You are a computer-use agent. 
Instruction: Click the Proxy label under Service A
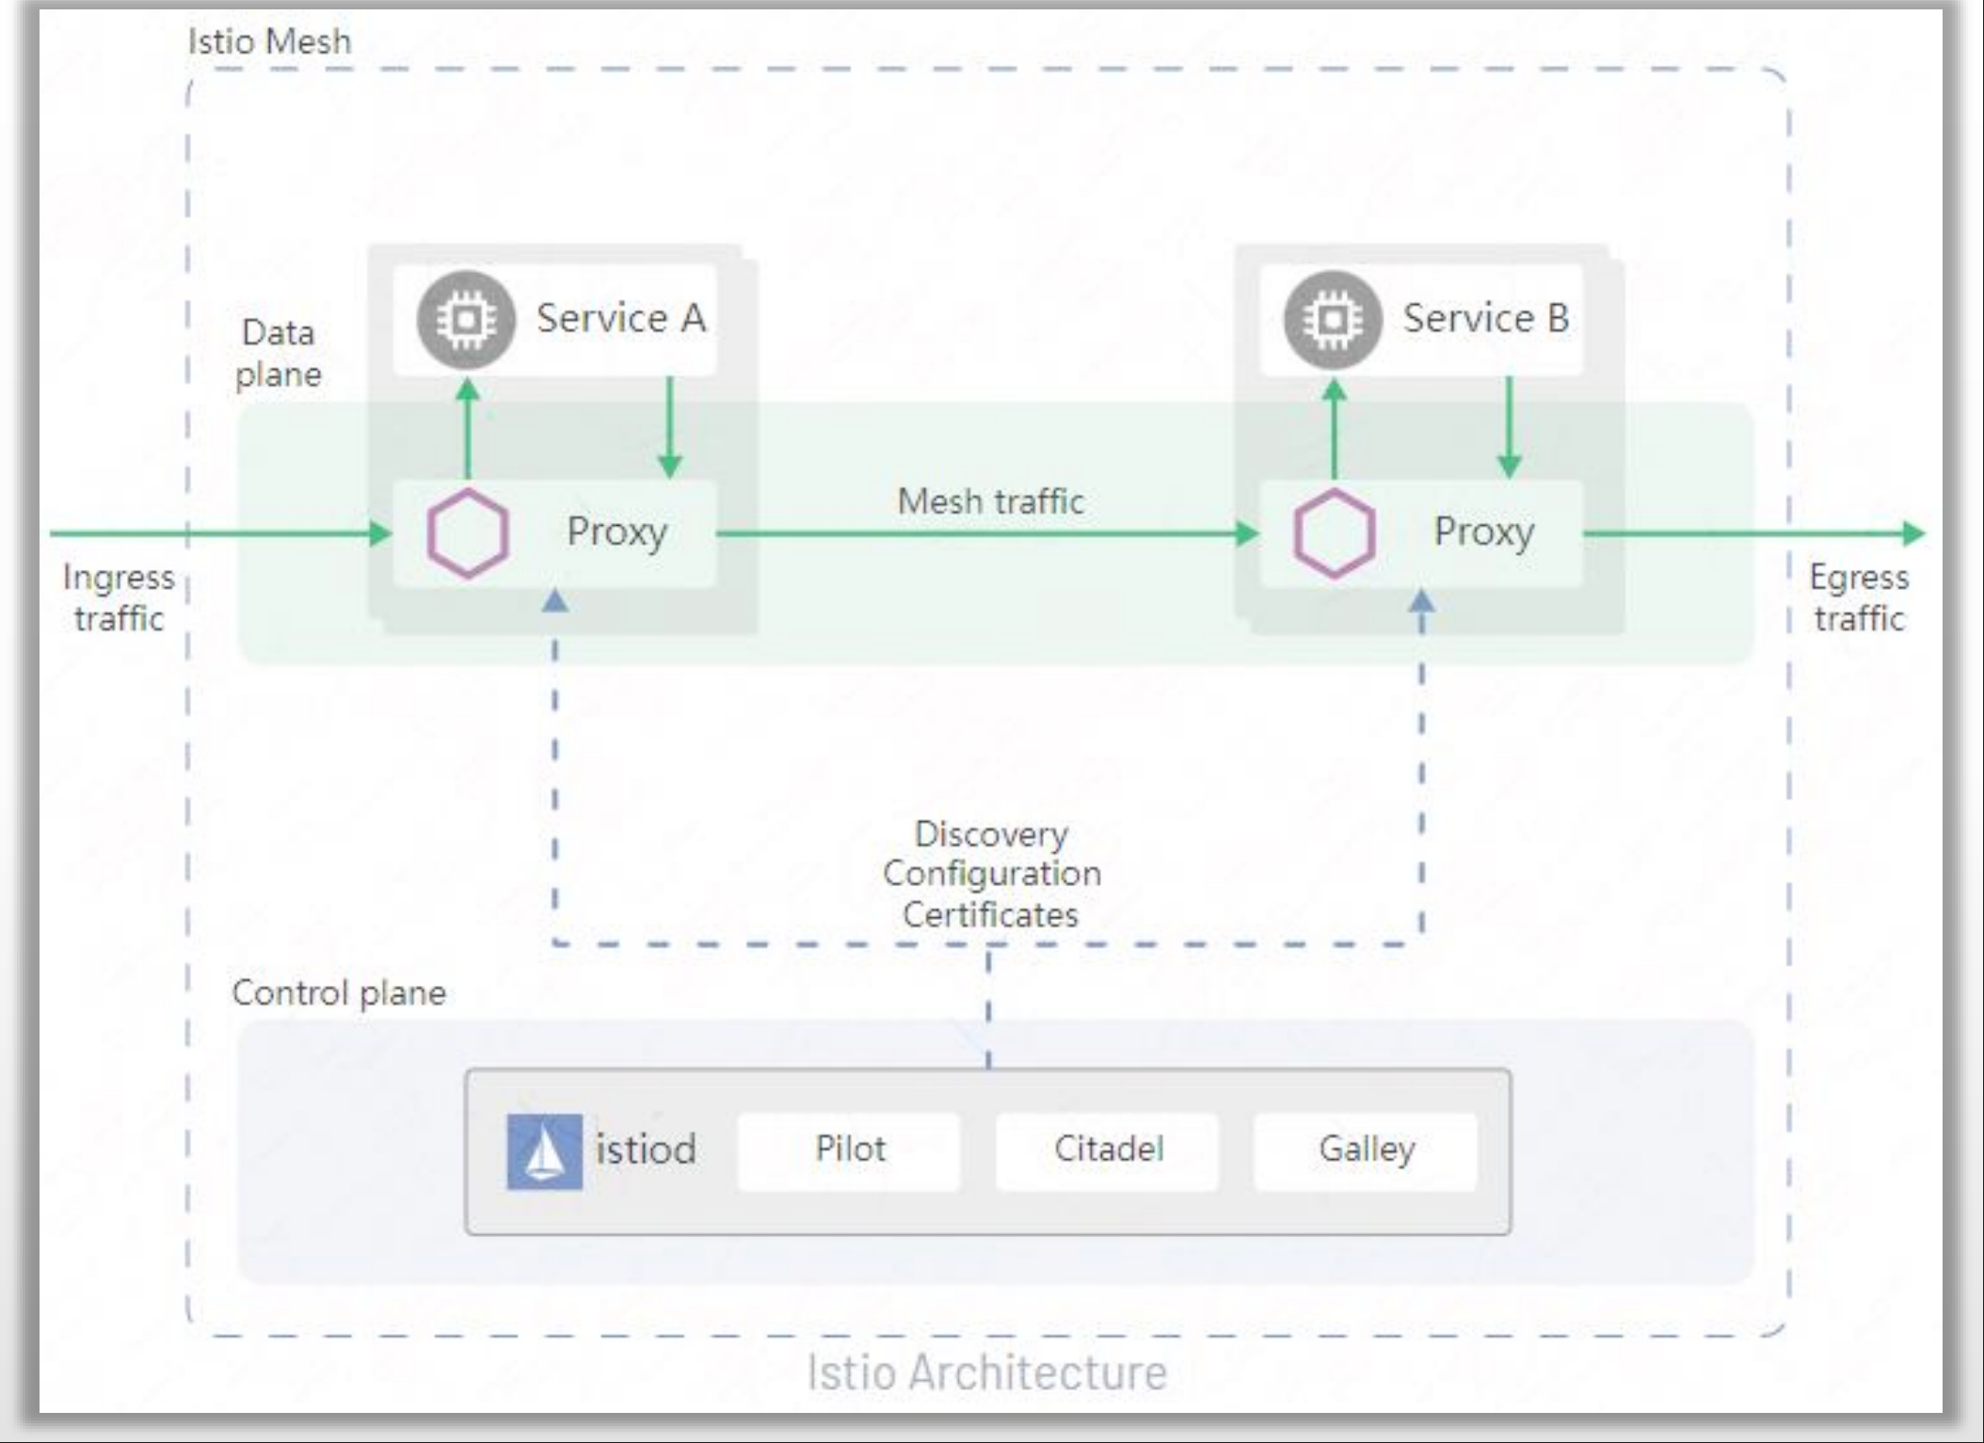click(x=617, y=532)
